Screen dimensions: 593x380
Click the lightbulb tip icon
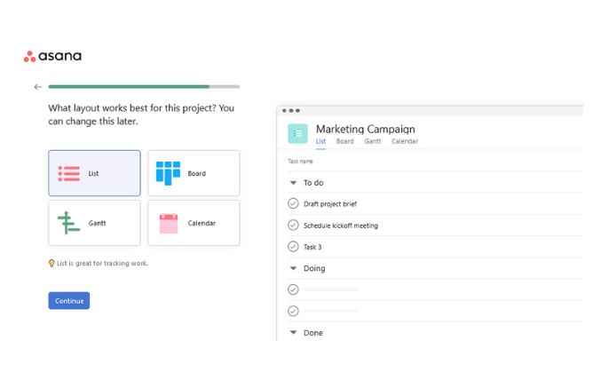tap(51, 263)
